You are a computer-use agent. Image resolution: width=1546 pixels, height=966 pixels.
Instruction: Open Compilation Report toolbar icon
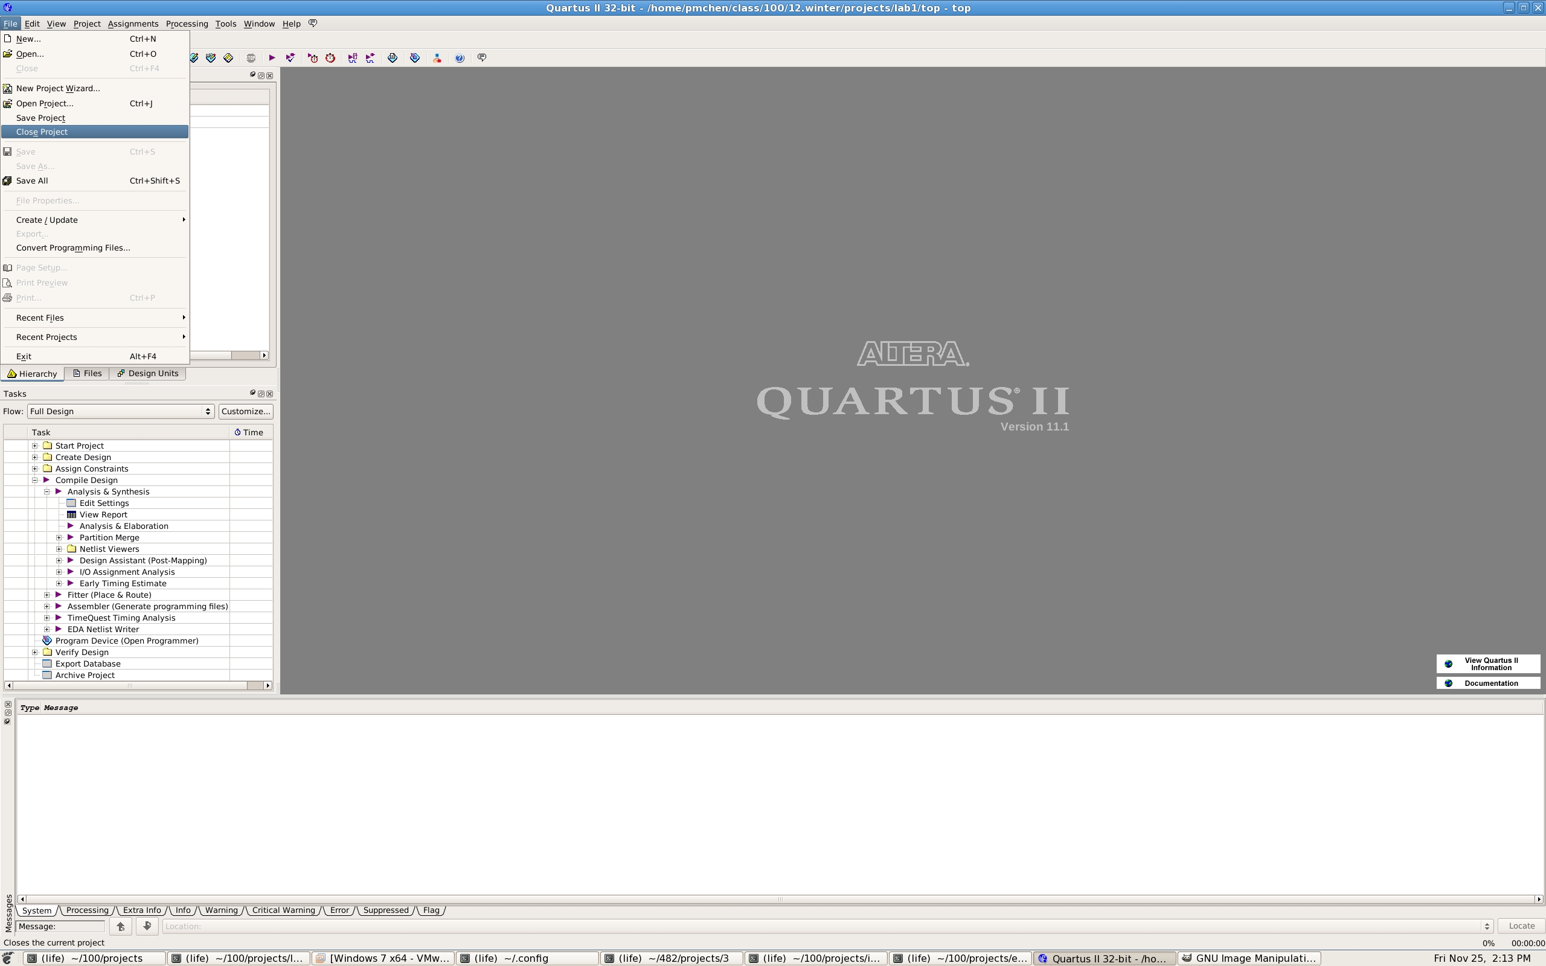click(393, 57)
